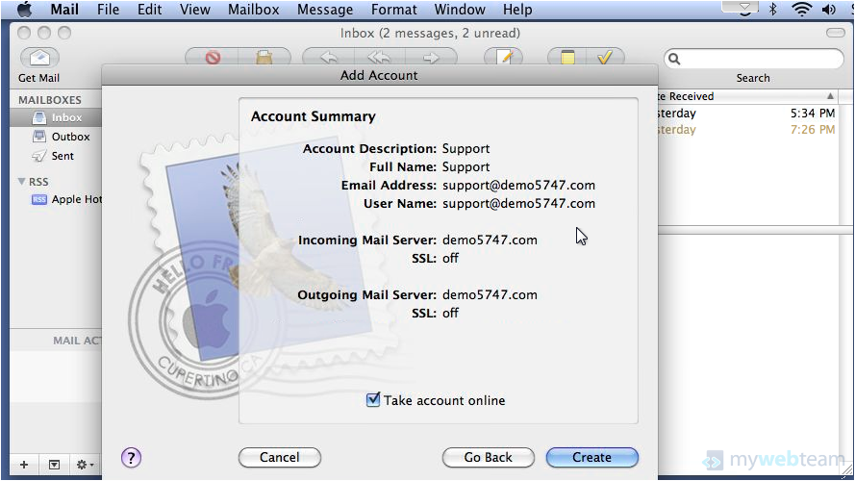Screen dimensions: 855x481
Task: Click the Create button
Action: (591, 458)
